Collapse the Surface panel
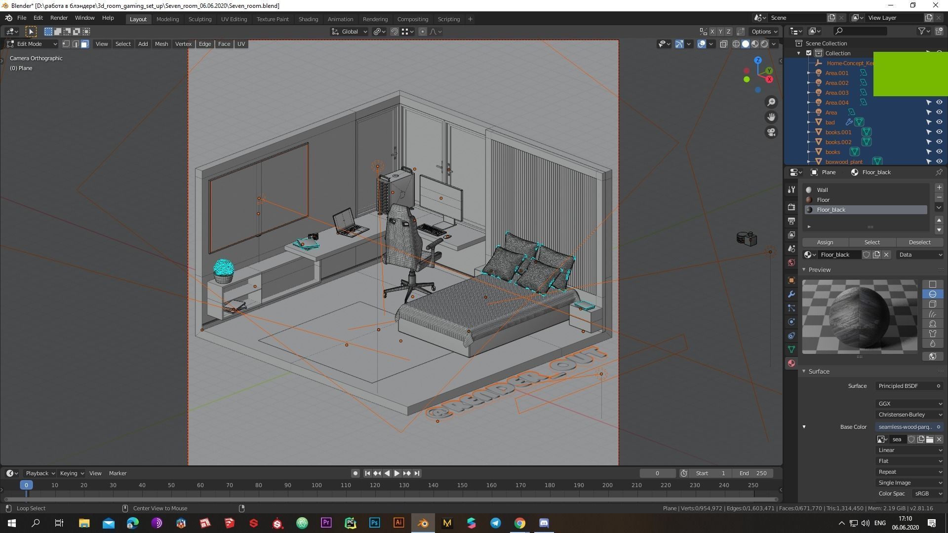 (x=804, y=372)
